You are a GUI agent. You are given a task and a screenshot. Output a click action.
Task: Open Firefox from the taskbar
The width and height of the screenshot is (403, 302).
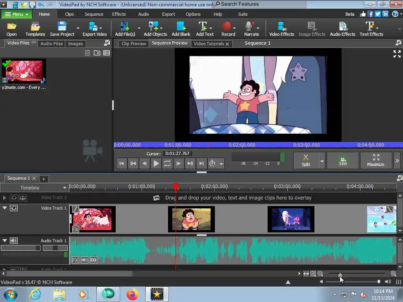point(132,294)
